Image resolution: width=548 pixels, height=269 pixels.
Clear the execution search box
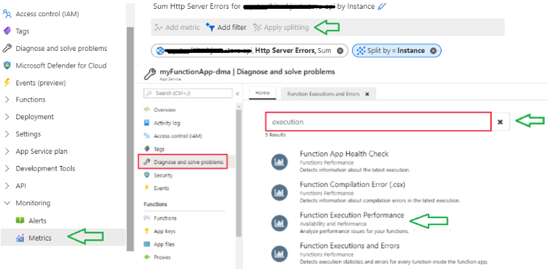[500, 122]
